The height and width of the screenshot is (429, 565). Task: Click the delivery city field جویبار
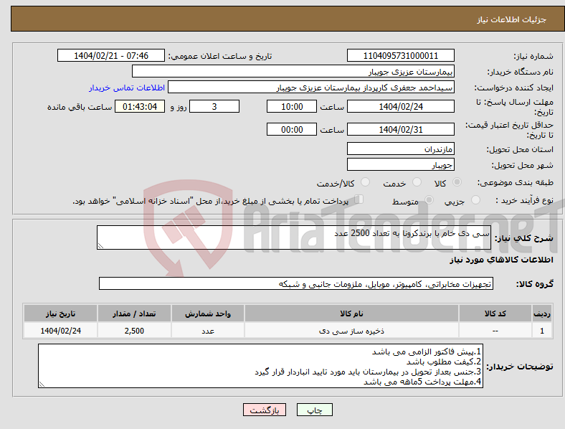click(x=400, y=164)
